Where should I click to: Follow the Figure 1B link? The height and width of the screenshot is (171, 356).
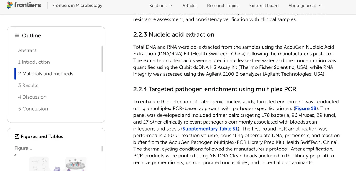pyautogui.click(x=306, y=108)
